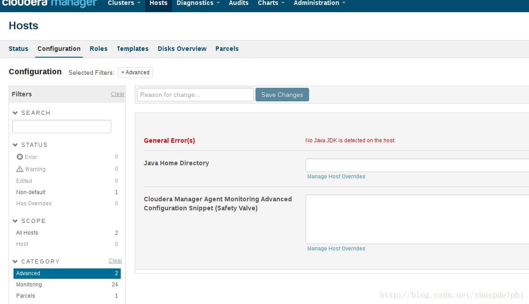The width and height of the screenshot is (529, 304).
Task: Click the Safety Valve snippet text area
Action: [417, 219]
